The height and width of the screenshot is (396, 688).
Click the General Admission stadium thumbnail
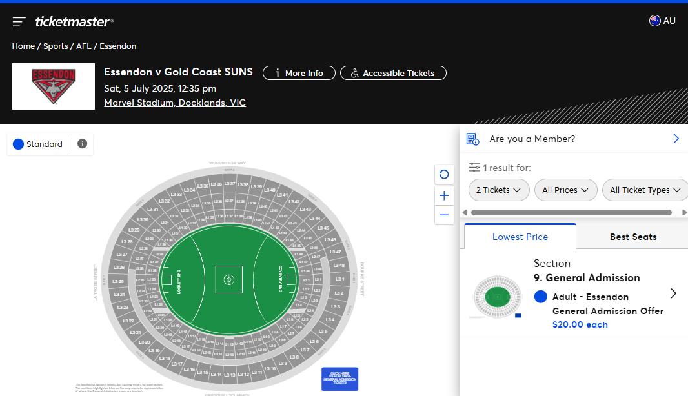[497, 297]
